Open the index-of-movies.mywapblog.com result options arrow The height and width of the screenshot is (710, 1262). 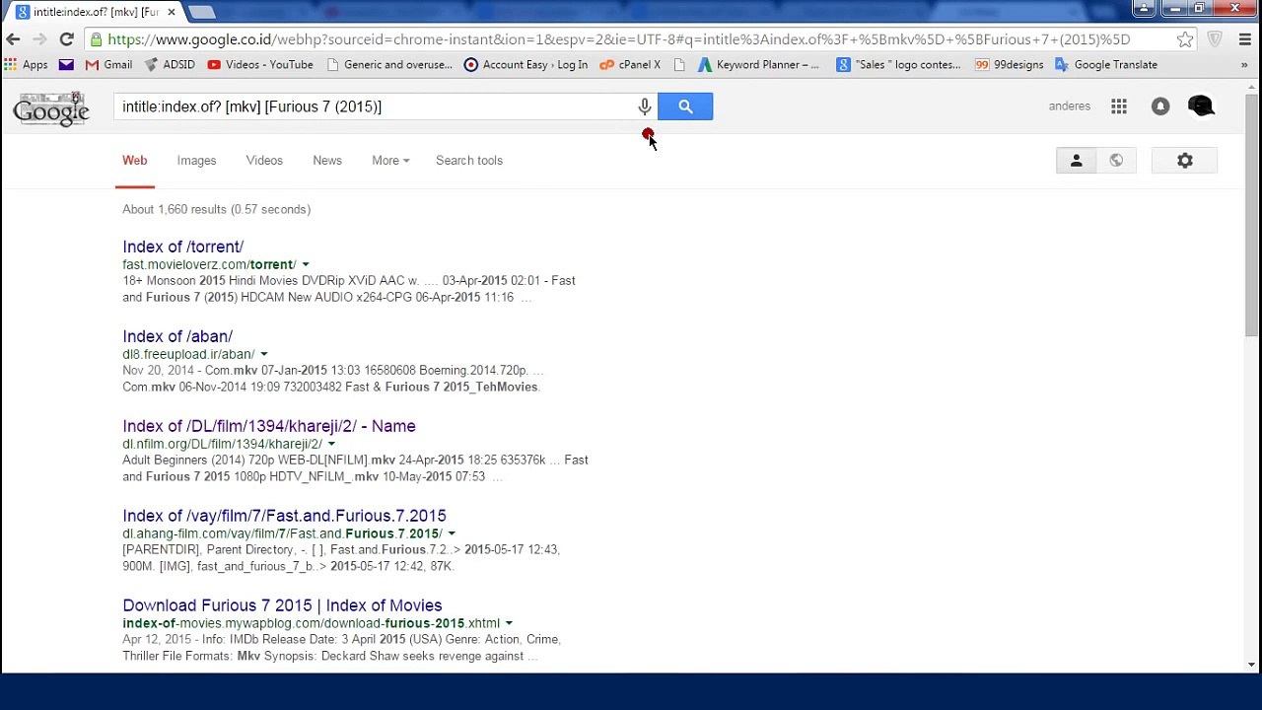(509, 624)
